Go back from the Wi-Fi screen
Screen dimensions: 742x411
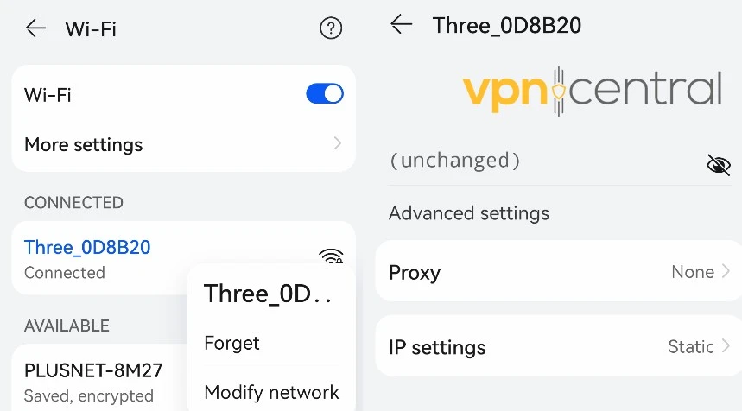[x=35, y=28]
